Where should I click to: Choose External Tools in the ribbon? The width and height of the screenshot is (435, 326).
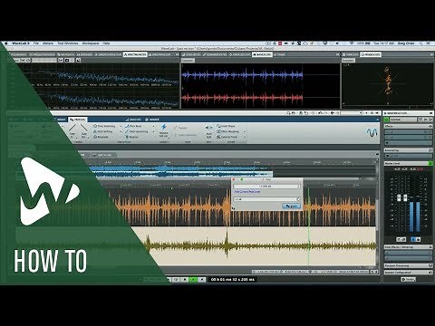coord(227,137)
